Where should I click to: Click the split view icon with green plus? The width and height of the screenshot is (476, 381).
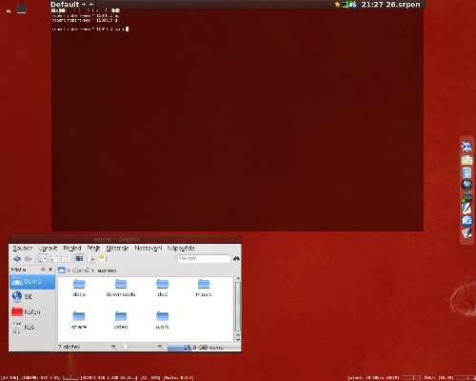point(91,259)
